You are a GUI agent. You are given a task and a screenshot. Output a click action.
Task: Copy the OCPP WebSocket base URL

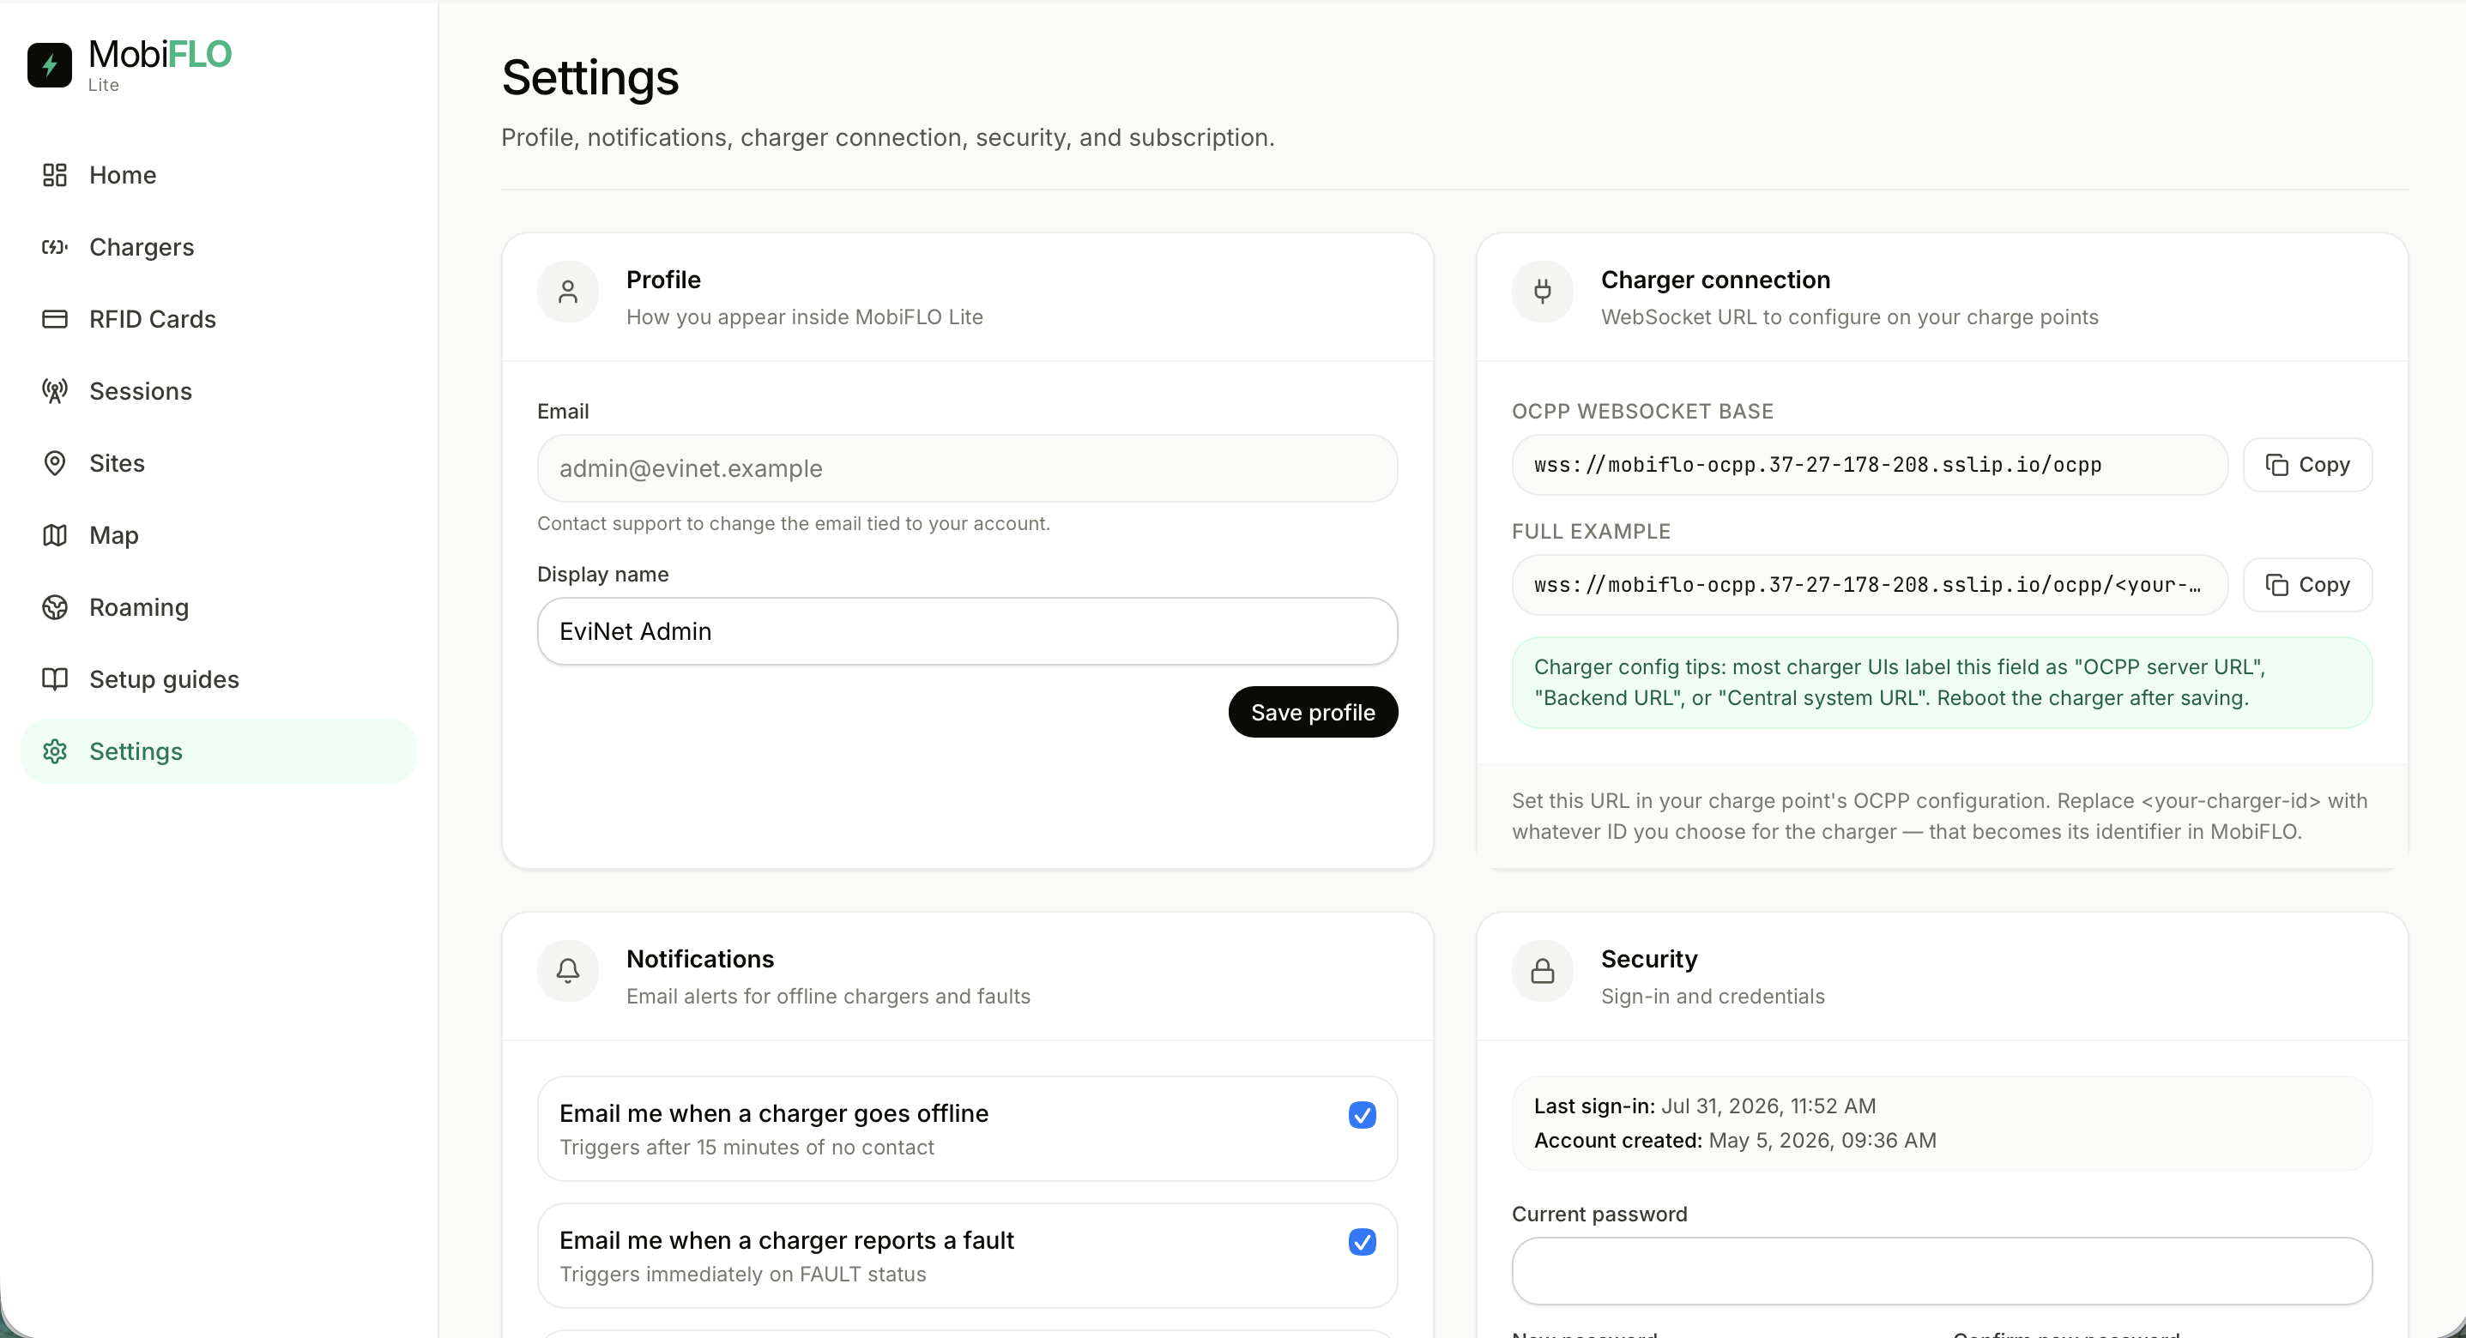coord(2307,465)
